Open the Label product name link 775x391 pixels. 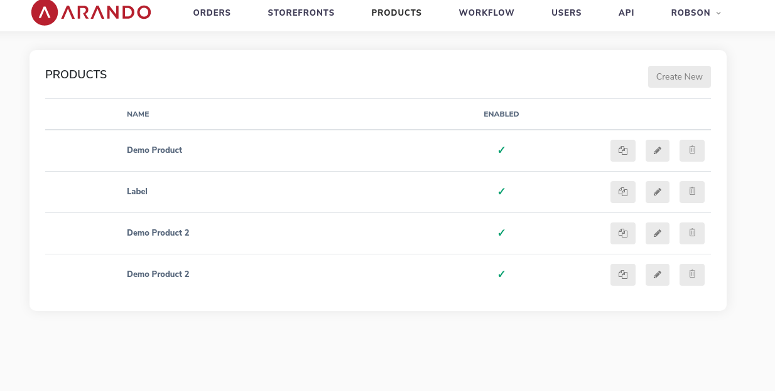(137, 192)
